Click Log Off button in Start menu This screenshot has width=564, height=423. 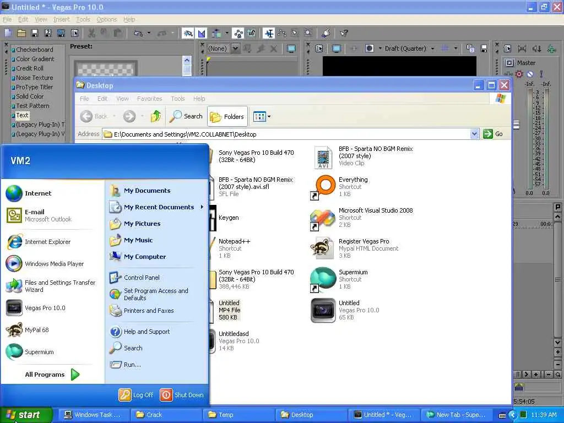coord(136,394)
